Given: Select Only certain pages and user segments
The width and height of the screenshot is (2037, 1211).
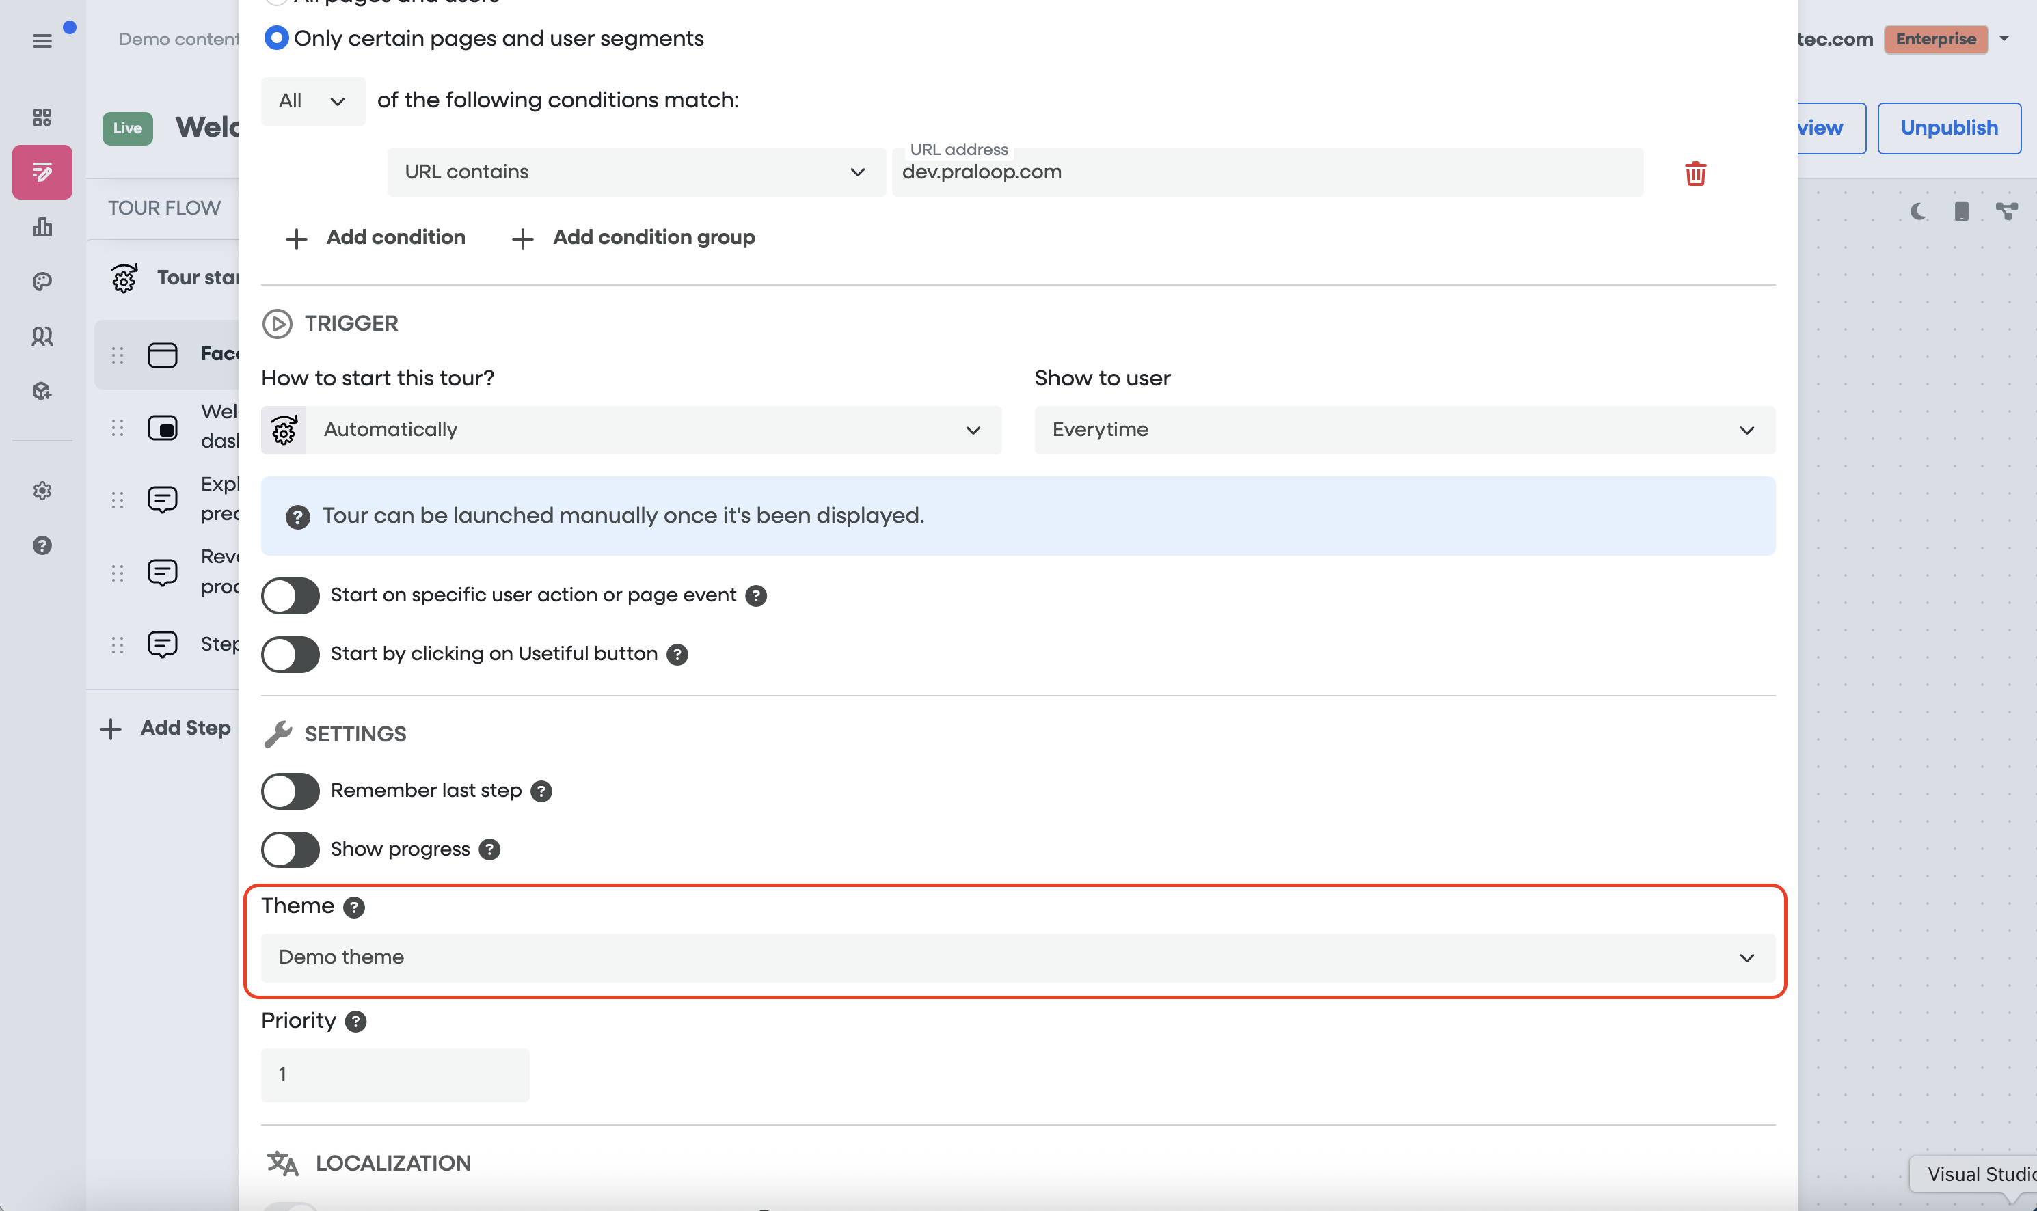Looking at the screenshot, I should click(x=277, y=38).
